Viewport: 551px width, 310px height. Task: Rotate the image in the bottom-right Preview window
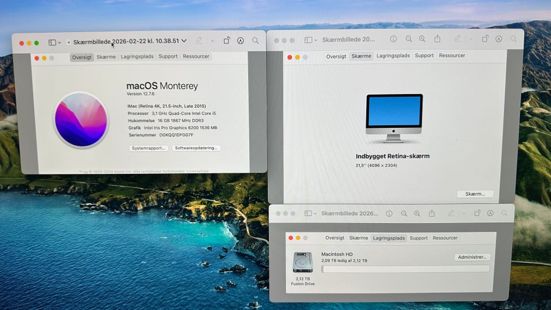tap(477, 213)
